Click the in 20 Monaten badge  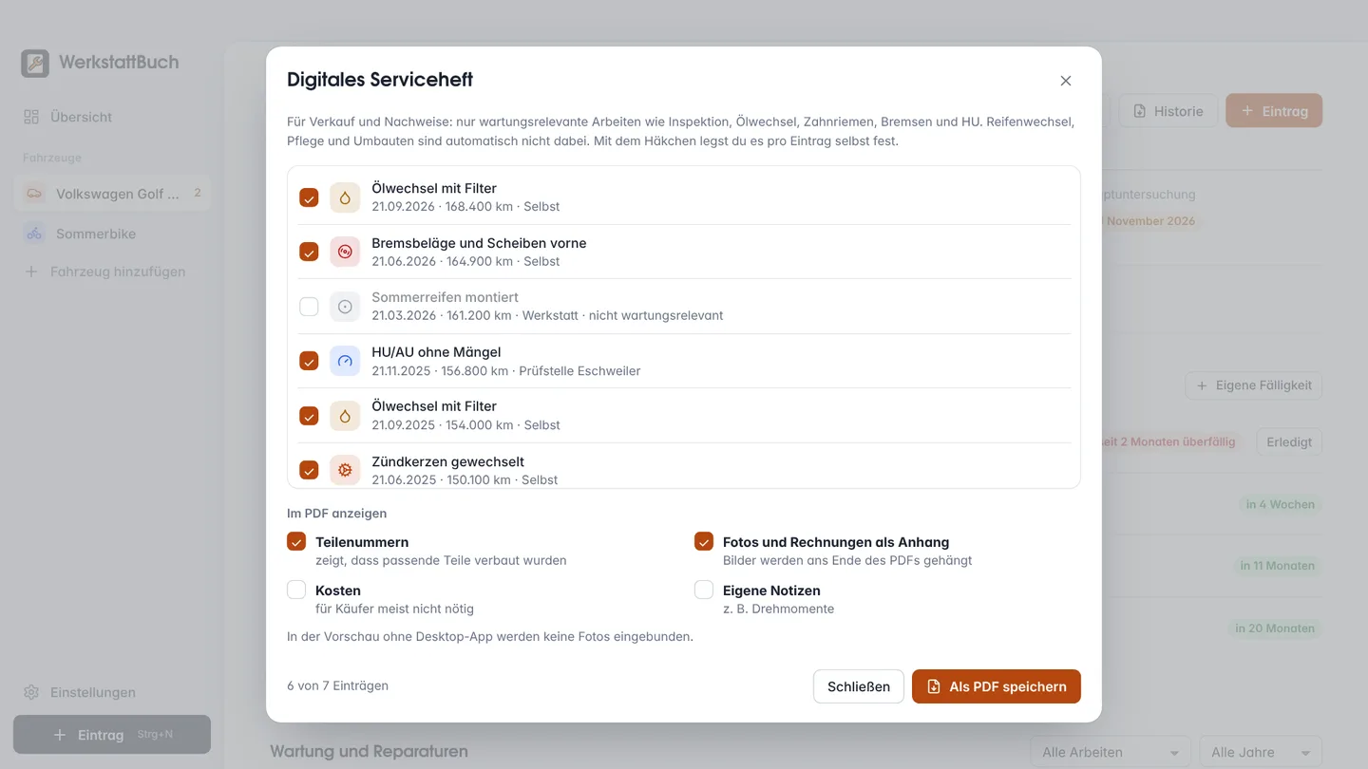coord(1275,628)
